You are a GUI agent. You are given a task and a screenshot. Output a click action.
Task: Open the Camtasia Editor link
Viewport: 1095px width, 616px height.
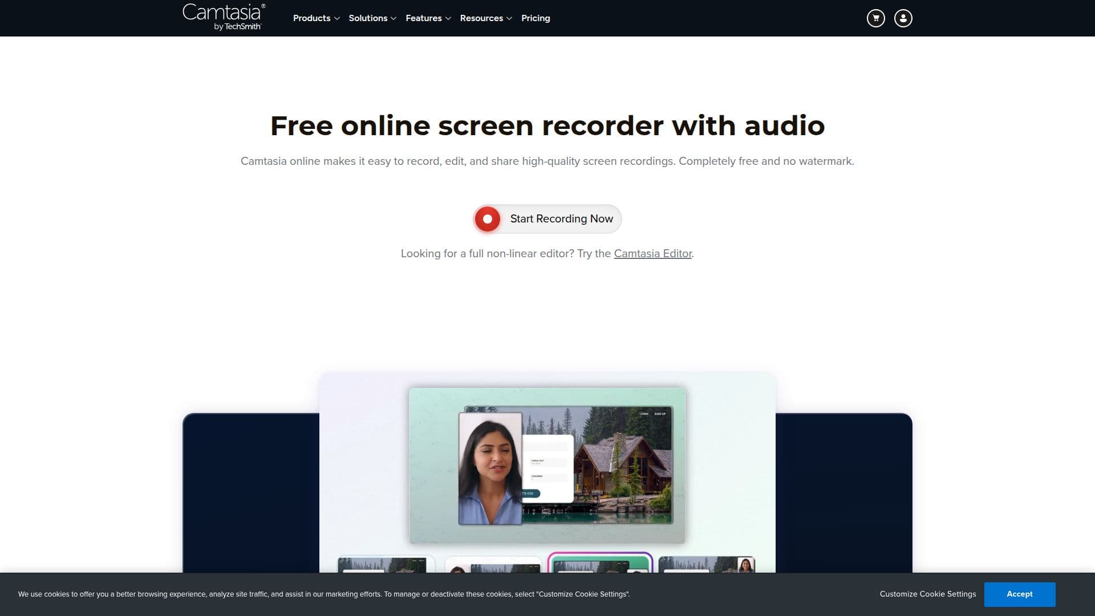tap(652, 254)
